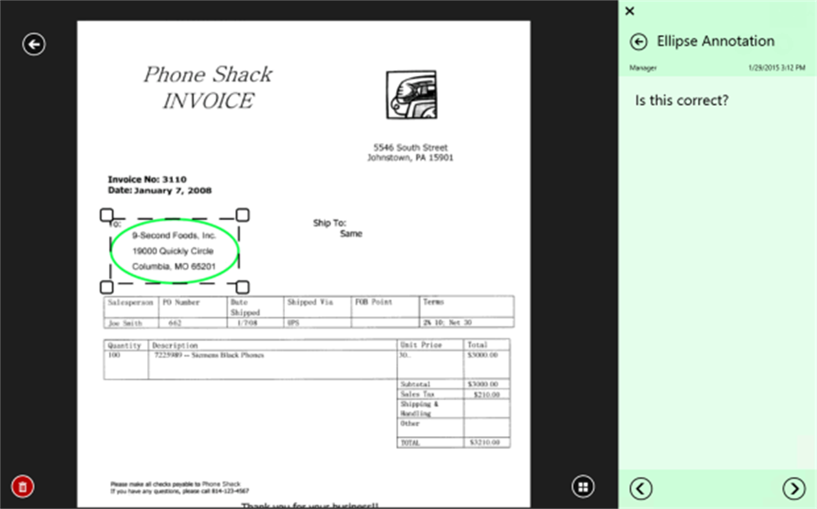Click the 'PO Number' column header
The width and height of the screenshot is (817, 509).
click(x=181, y=302)
